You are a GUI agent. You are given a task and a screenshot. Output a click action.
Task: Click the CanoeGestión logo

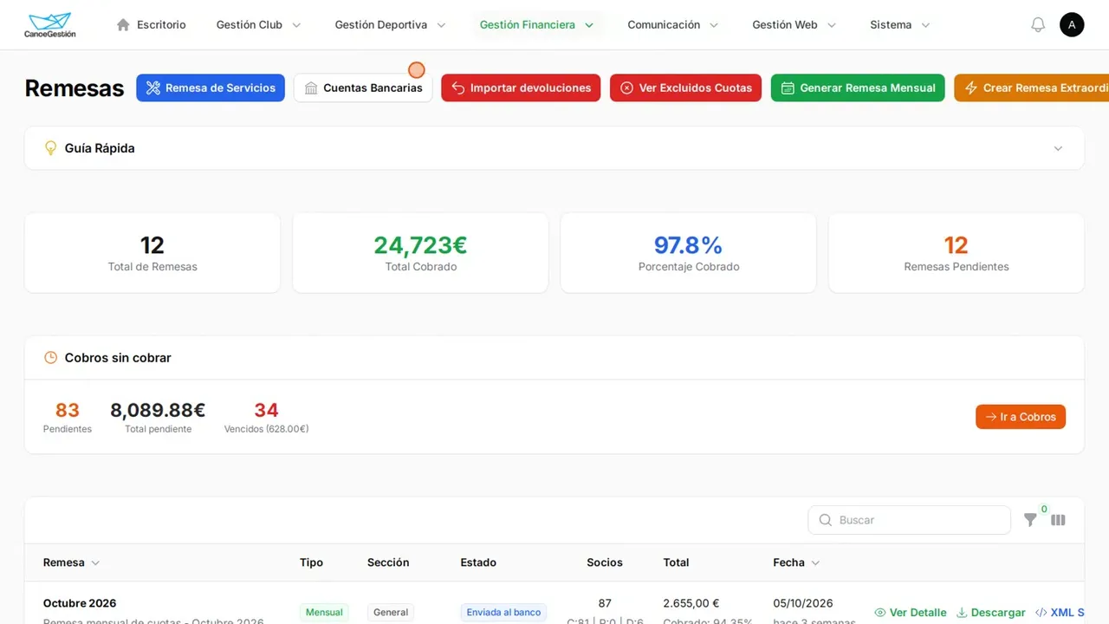coord(49,25)
